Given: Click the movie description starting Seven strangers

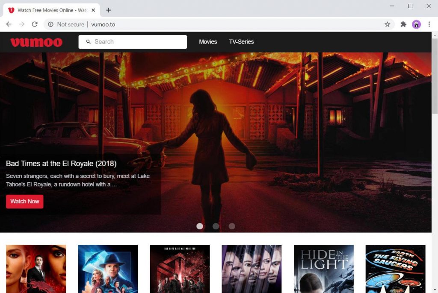Looking at the screenshot, I should (78, 180).
